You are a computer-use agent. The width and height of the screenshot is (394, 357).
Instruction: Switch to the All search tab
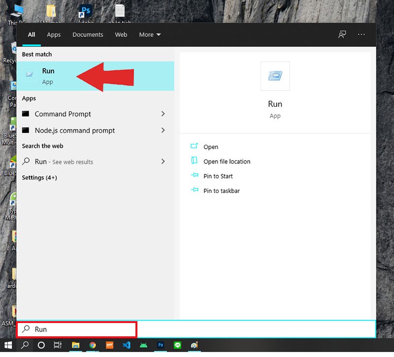click(32, 34)
